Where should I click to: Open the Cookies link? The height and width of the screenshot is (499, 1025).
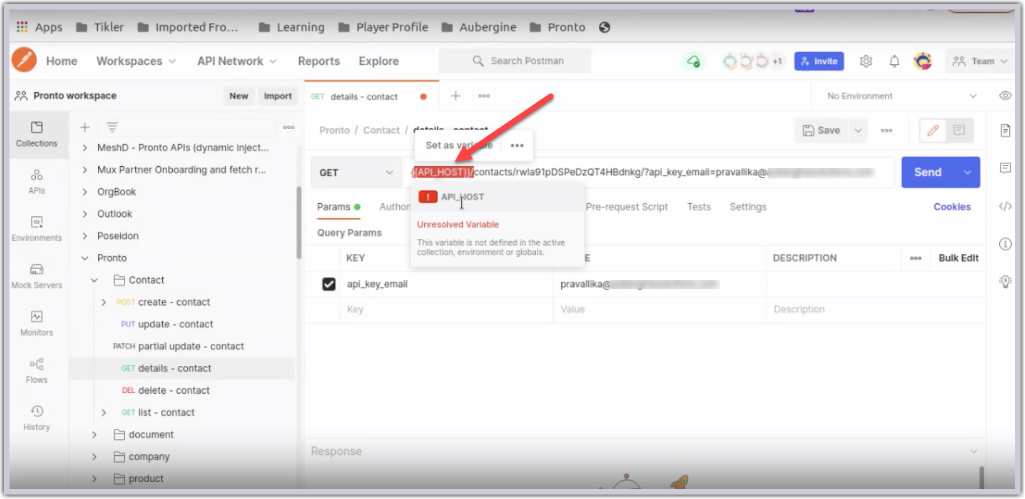click(952, 207)
